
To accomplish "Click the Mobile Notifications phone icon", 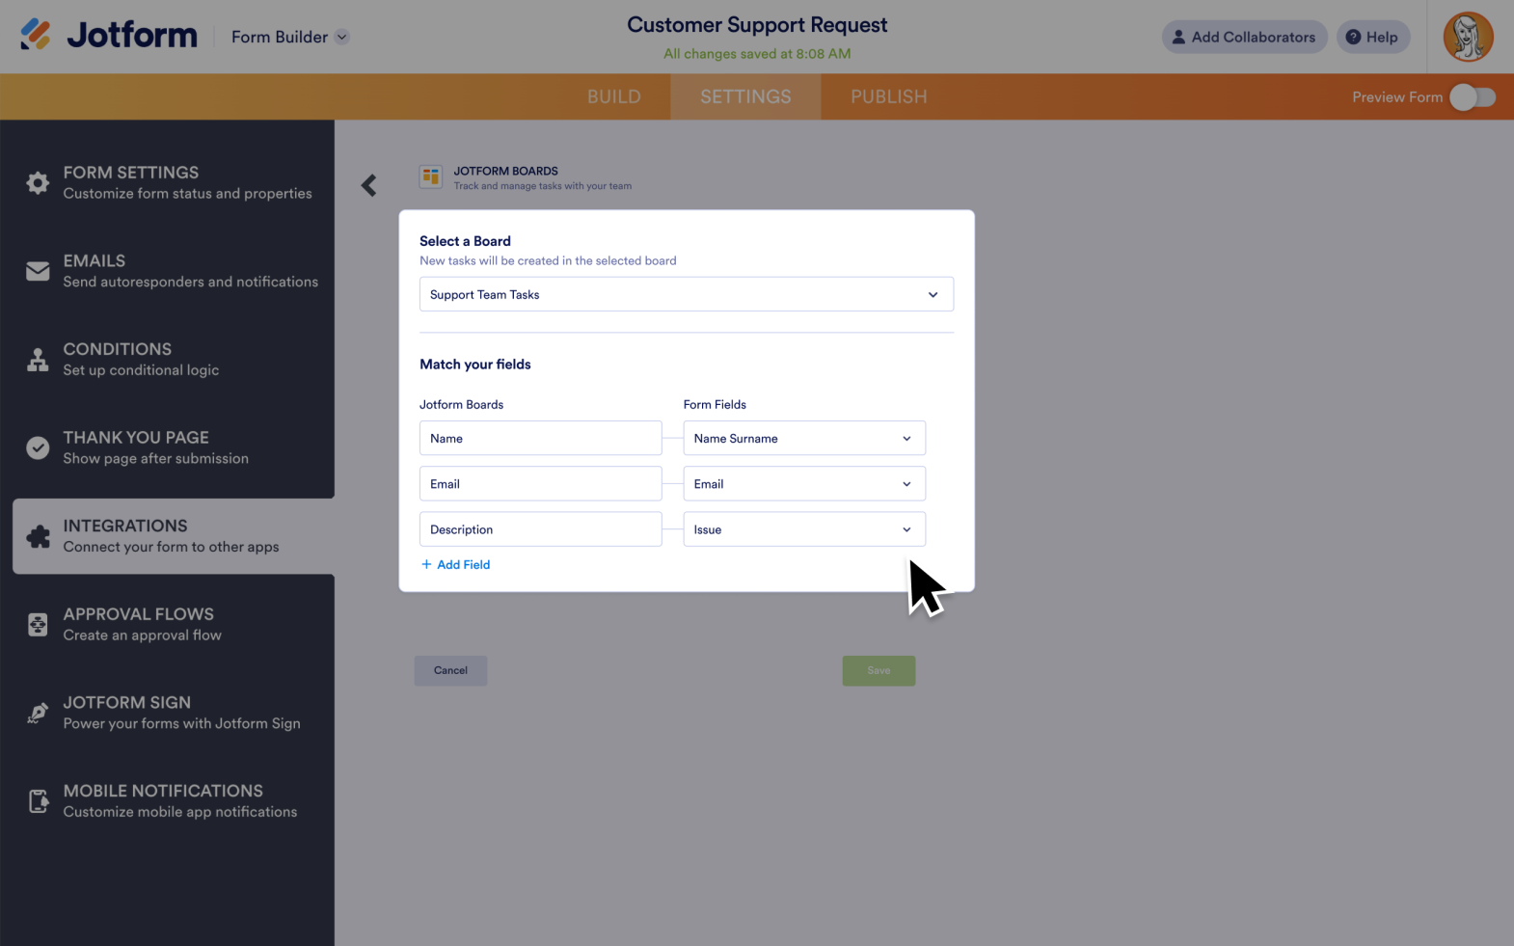I will click(38, 801).
